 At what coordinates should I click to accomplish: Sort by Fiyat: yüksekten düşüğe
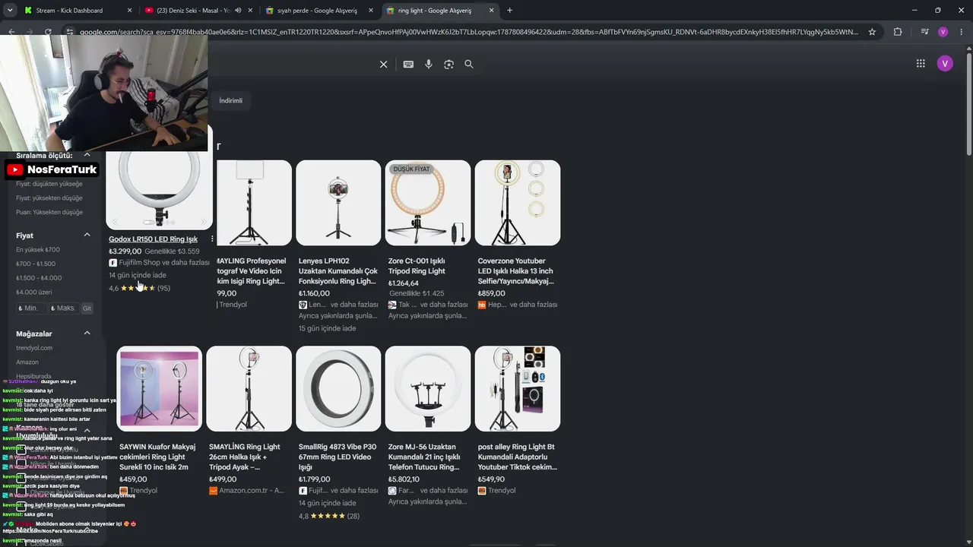click(x=49, y=198)
